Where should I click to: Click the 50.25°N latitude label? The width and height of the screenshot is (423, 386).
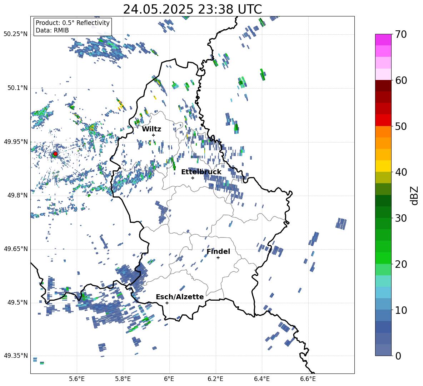16,34
